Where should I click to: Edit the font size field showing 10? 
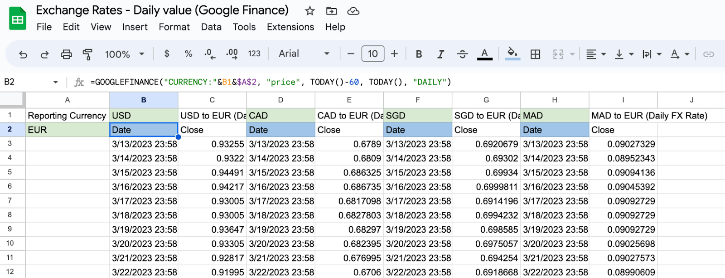click(x=373, y=54)
